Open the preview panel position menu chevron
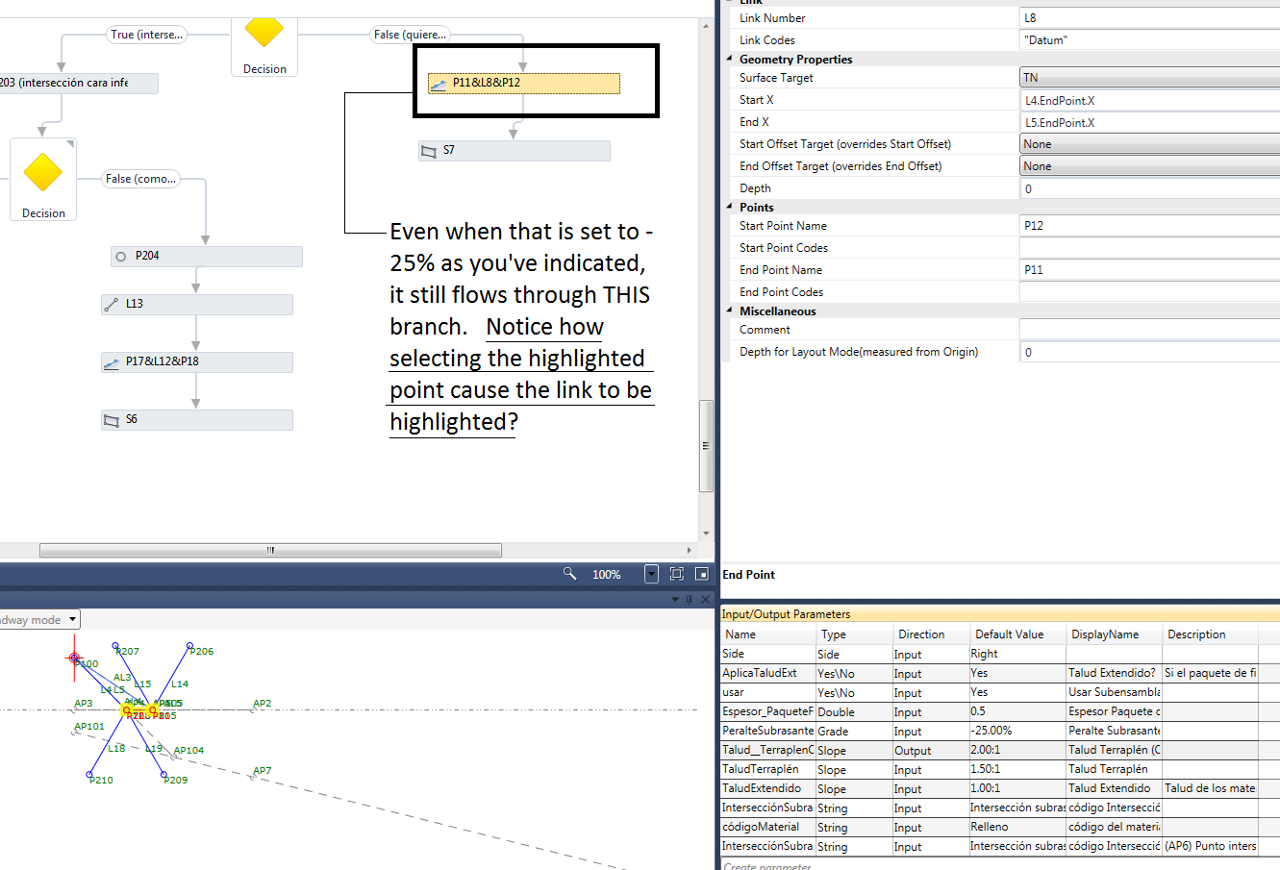The image size is (1280, 870). coord(674,599)
